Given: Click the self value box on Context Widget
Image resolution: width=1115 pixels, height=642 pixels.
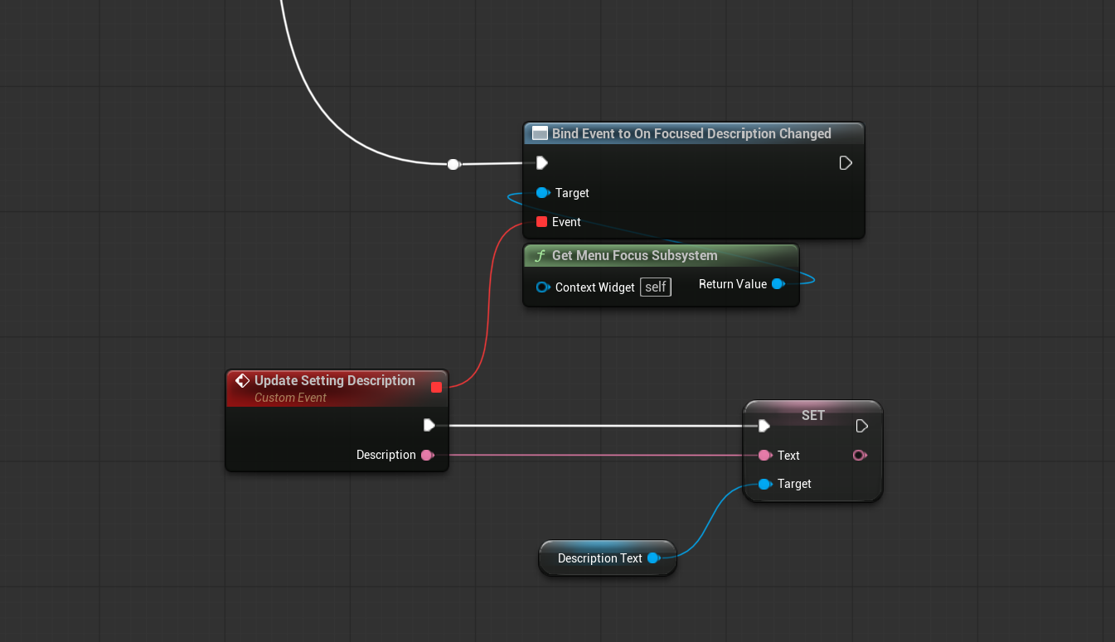Looking at the screenshot, I should pyautogui.click(x=656, y=287).
